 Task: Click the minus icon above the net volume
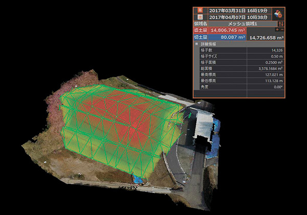click(x=282, y=30)
